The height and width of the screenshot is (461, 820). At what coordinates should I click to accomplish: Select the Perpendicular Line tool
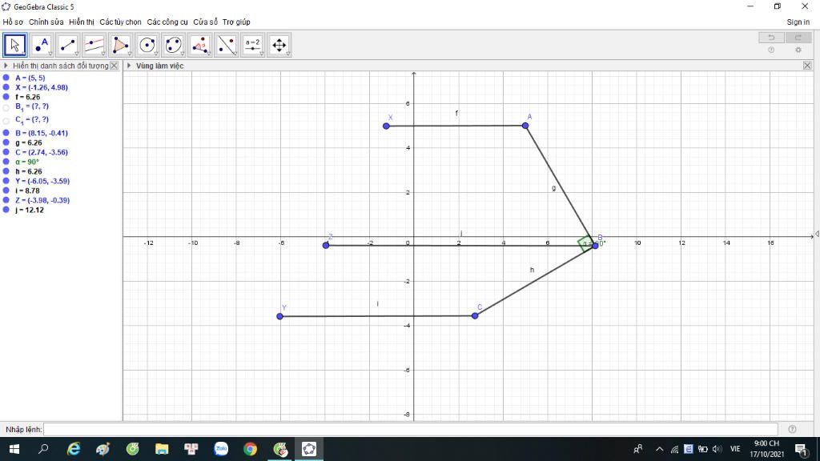click(94, 45)
